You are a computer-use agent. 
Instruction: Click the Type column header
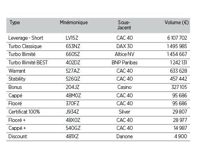15,23
